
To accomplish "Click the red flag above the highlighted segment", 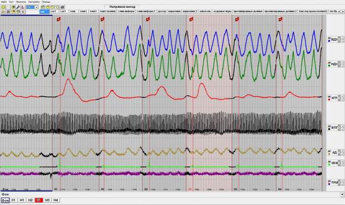I will (x=191, y=19).
